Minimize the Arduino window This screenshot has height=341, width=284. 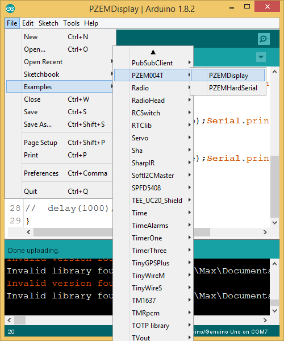click(x=232, y=7)
